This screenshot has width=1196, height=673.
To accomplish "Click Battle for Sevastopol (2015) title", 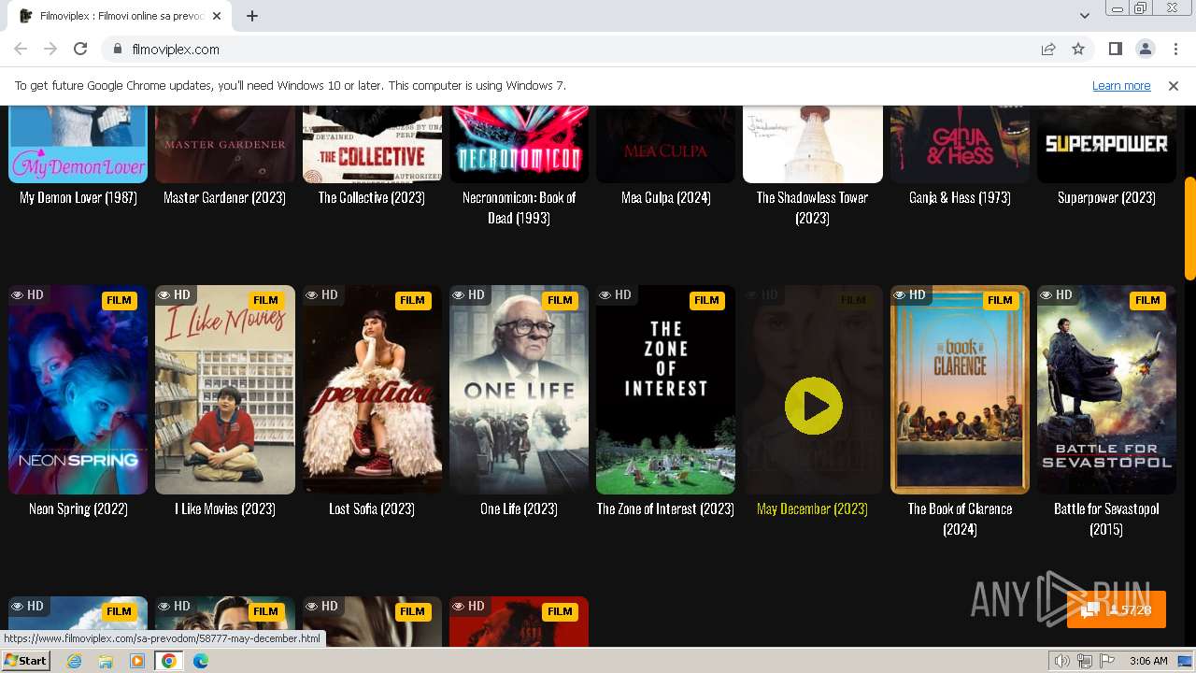I will click(x=1106, y=519).
